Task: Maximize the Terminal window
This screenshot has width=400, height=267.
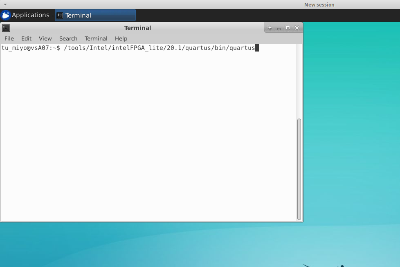Action: 288,28
